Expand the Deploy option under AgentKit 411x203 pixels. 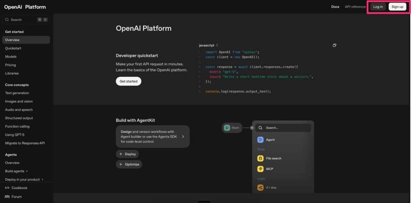[x=127, y=154]
